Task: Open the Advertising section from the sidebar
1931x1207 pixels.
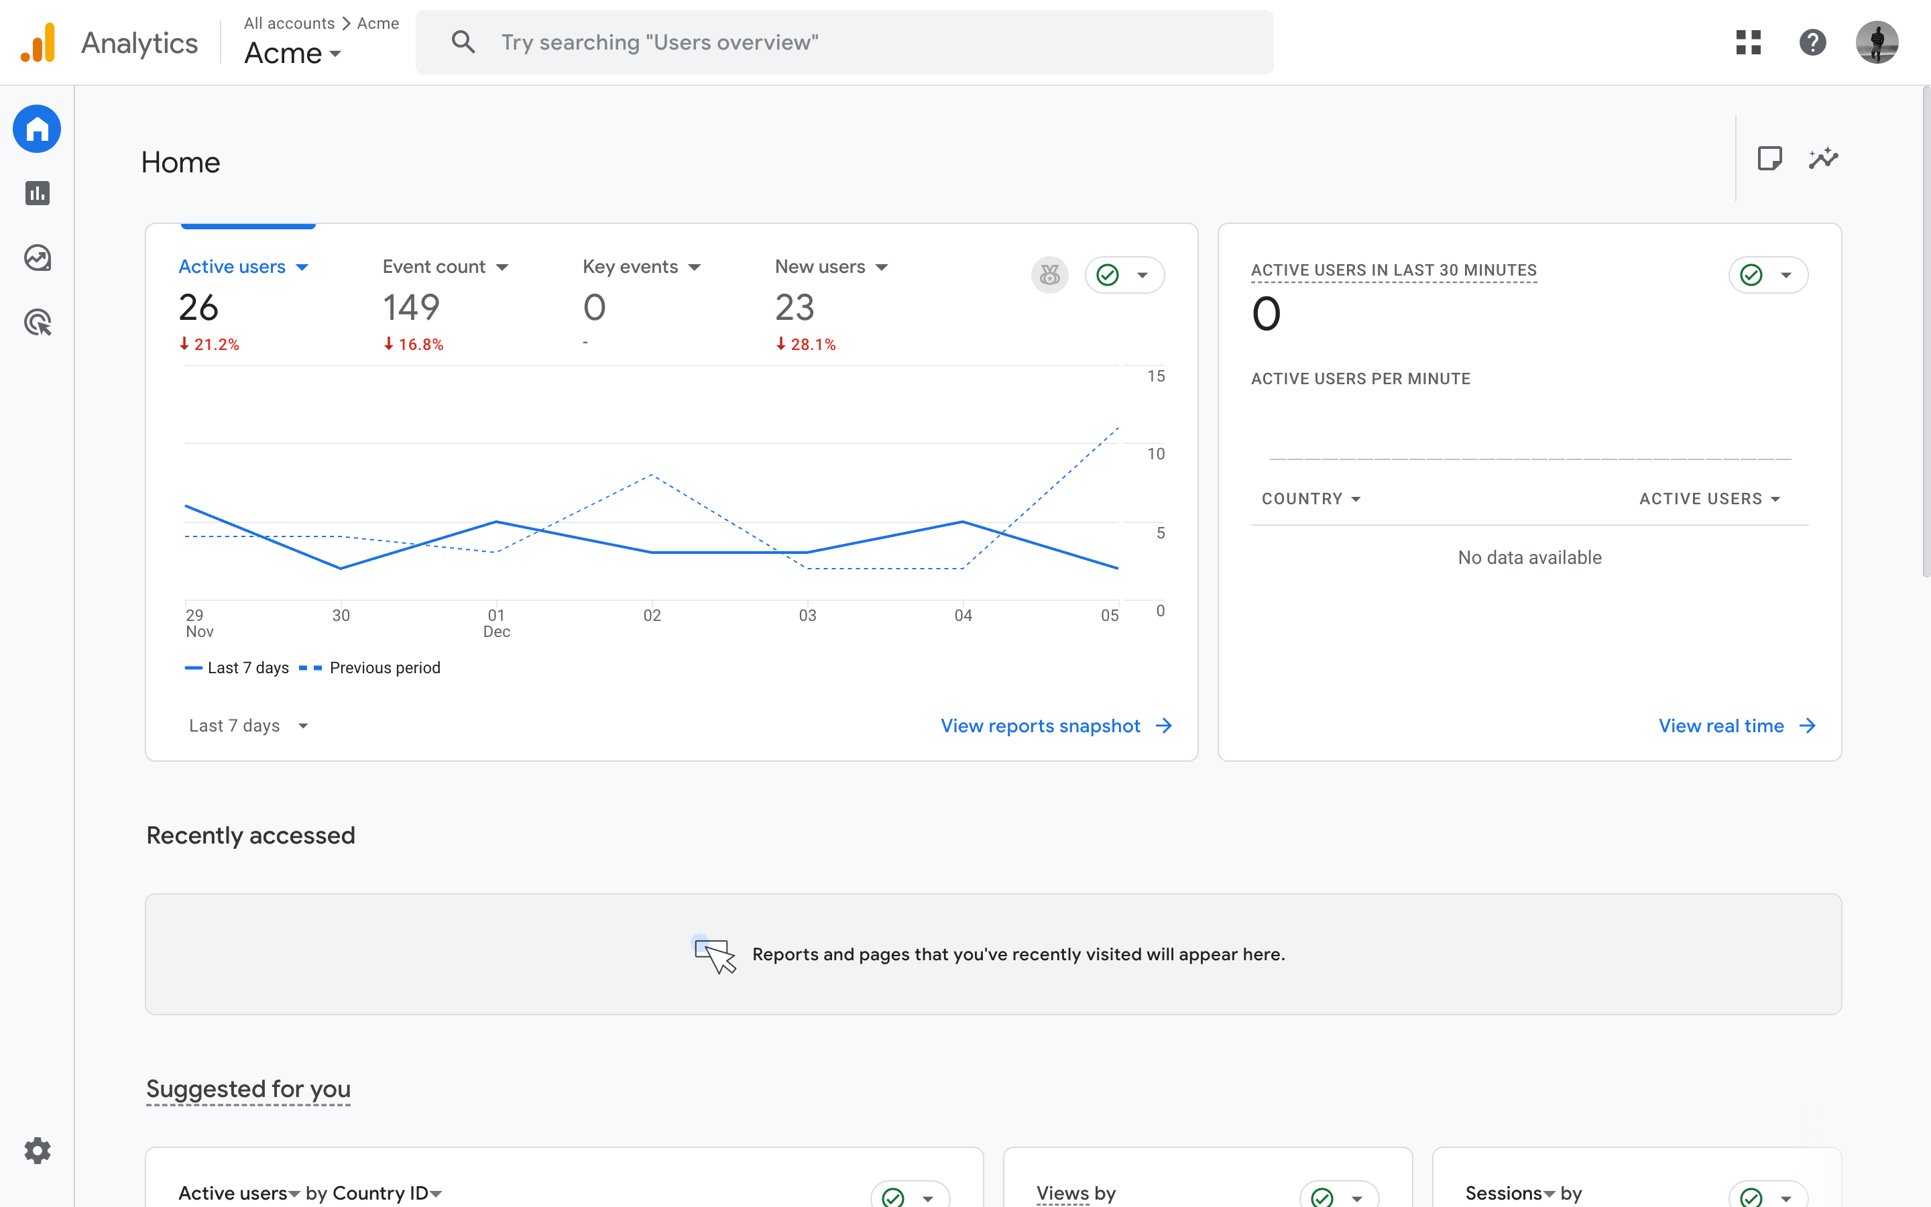Action: 37,322
